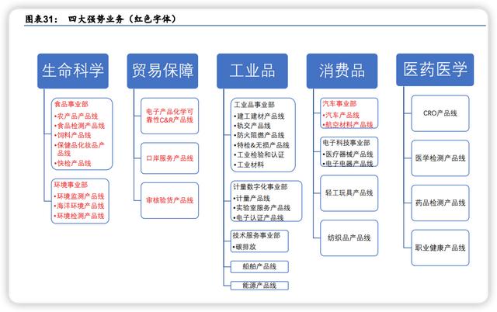Select the 轻工玩具产品线 box
Screen dimensions: 497x312
[349, 192]
